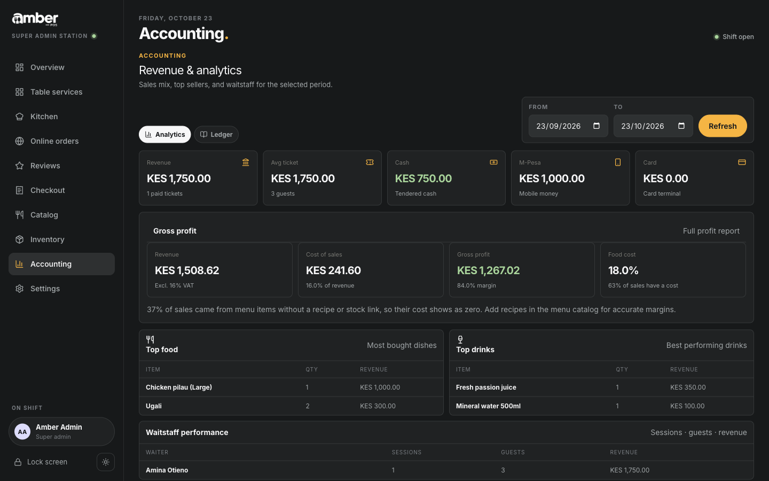Navigate to Checkout

click(61, 190)
